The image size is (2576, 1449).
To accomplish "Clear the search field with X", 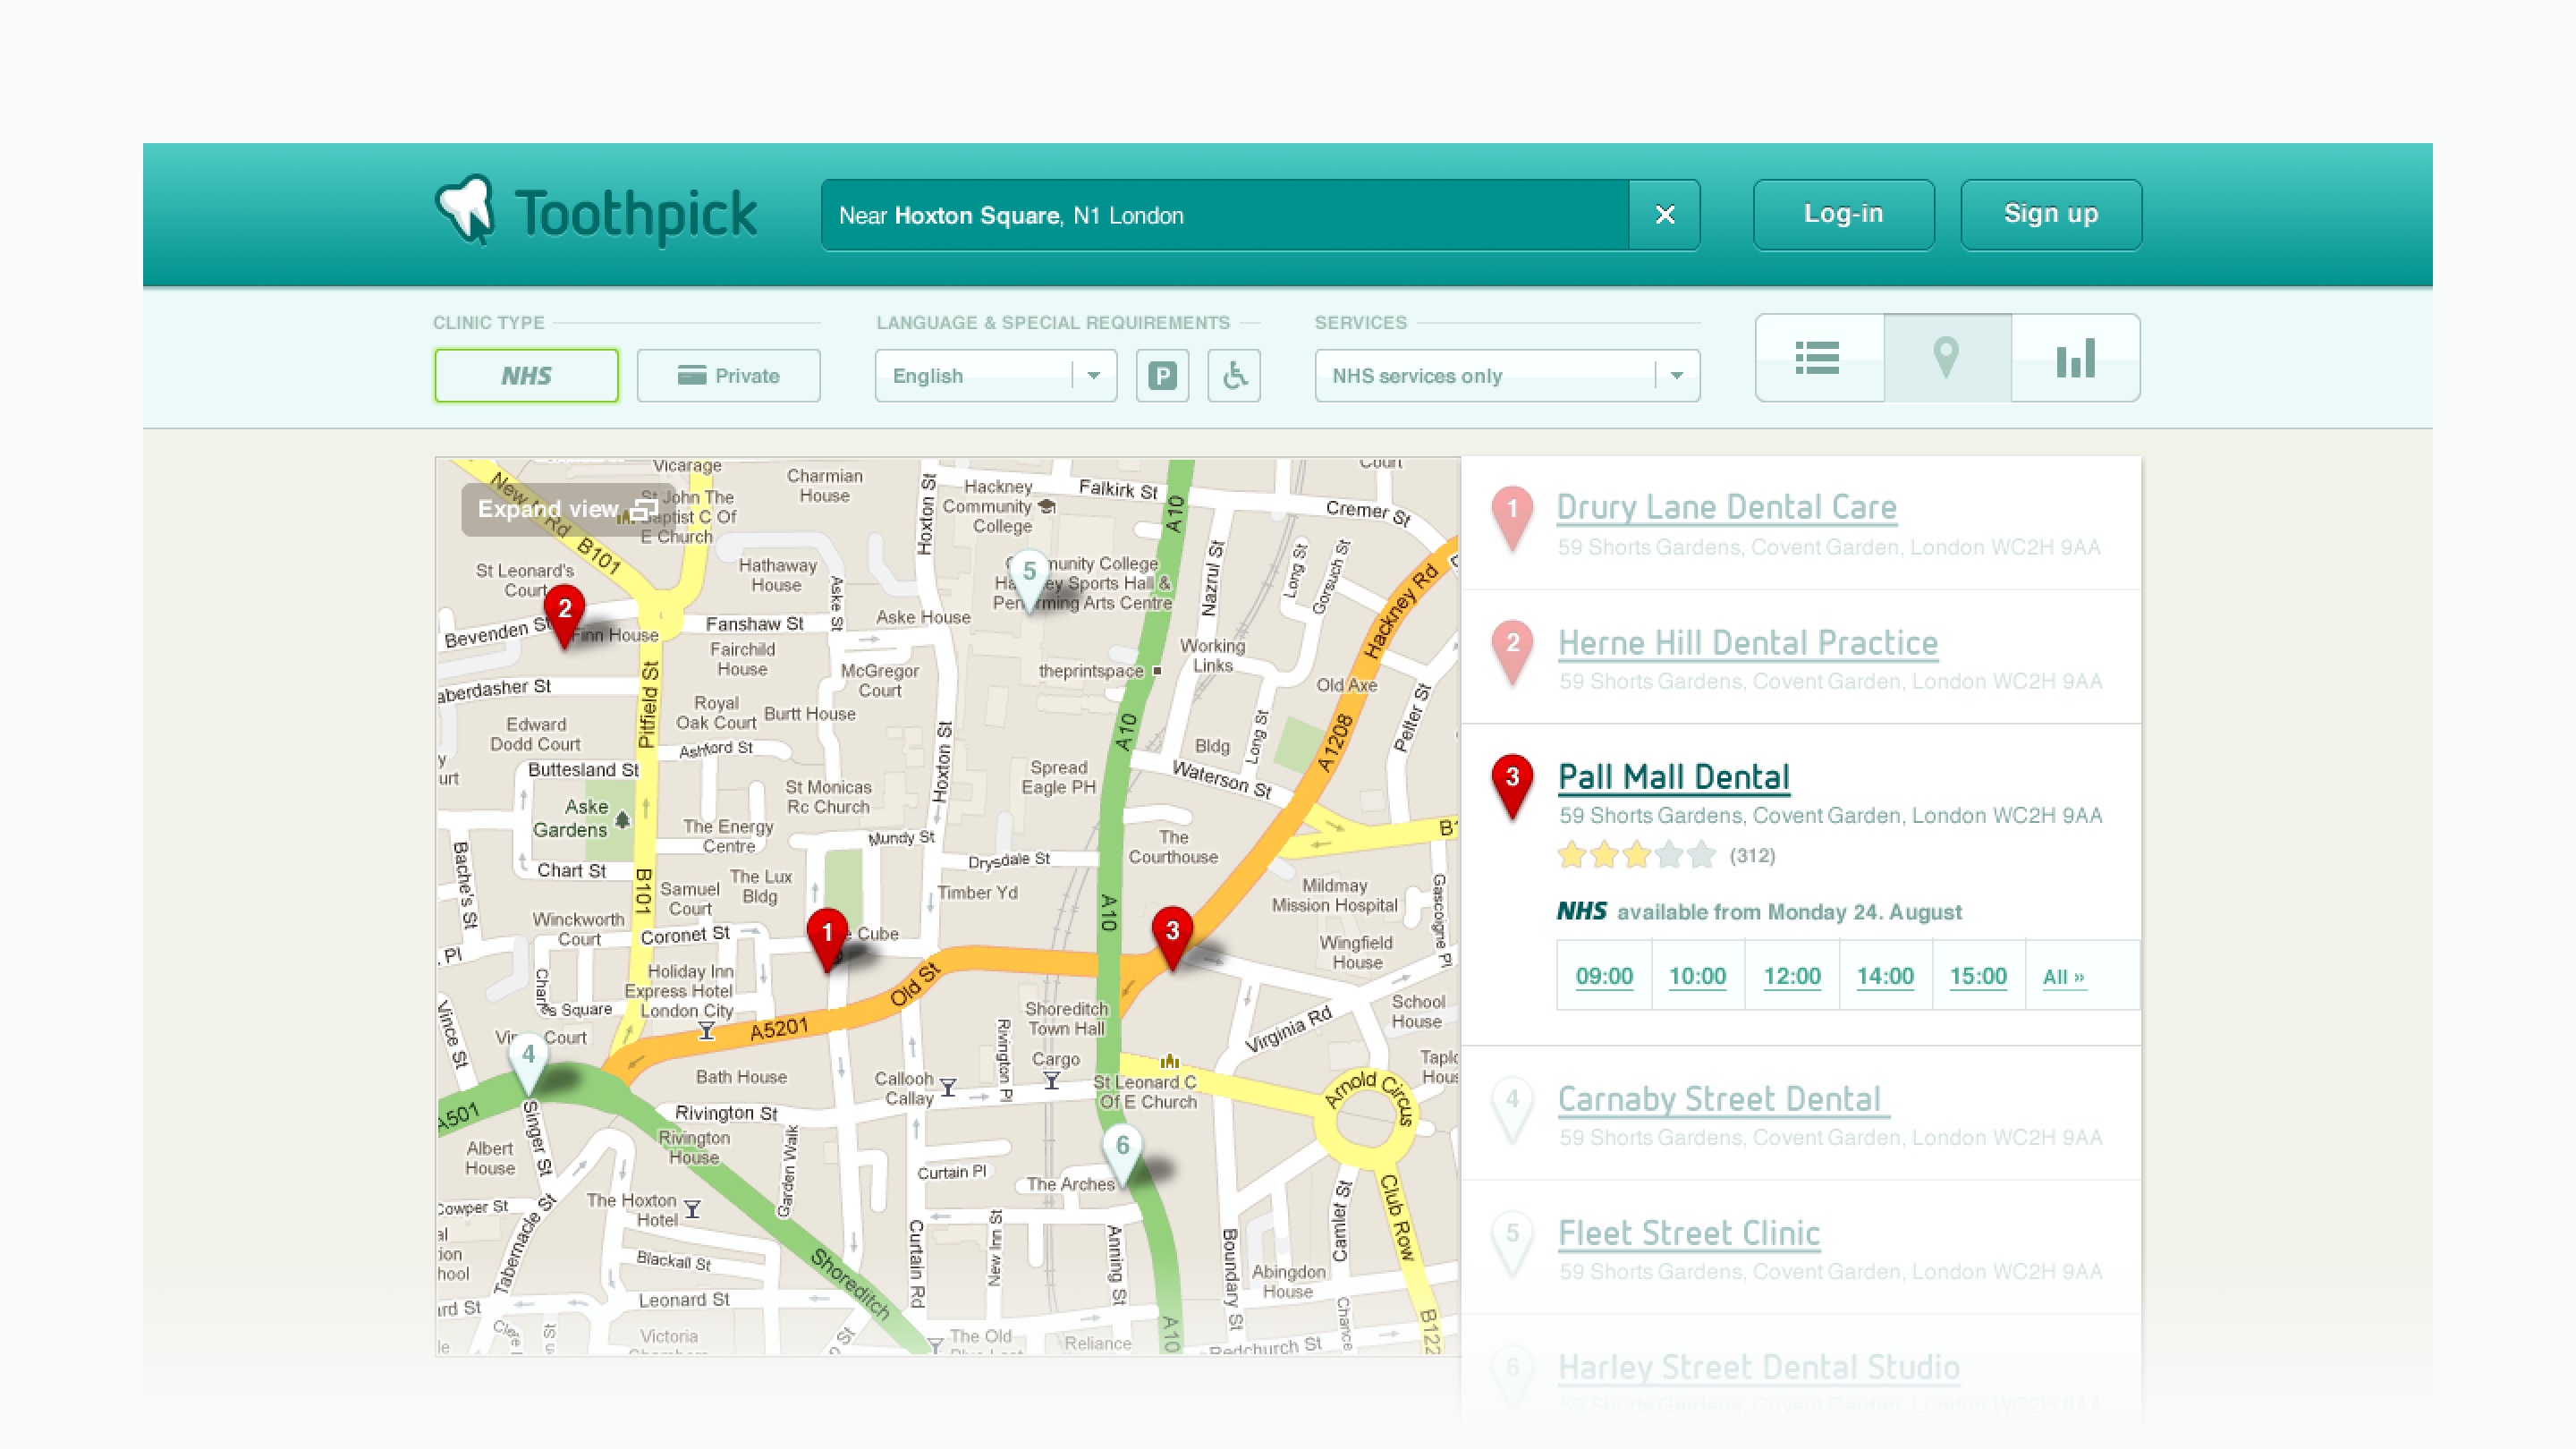I will click(1664, 215).
